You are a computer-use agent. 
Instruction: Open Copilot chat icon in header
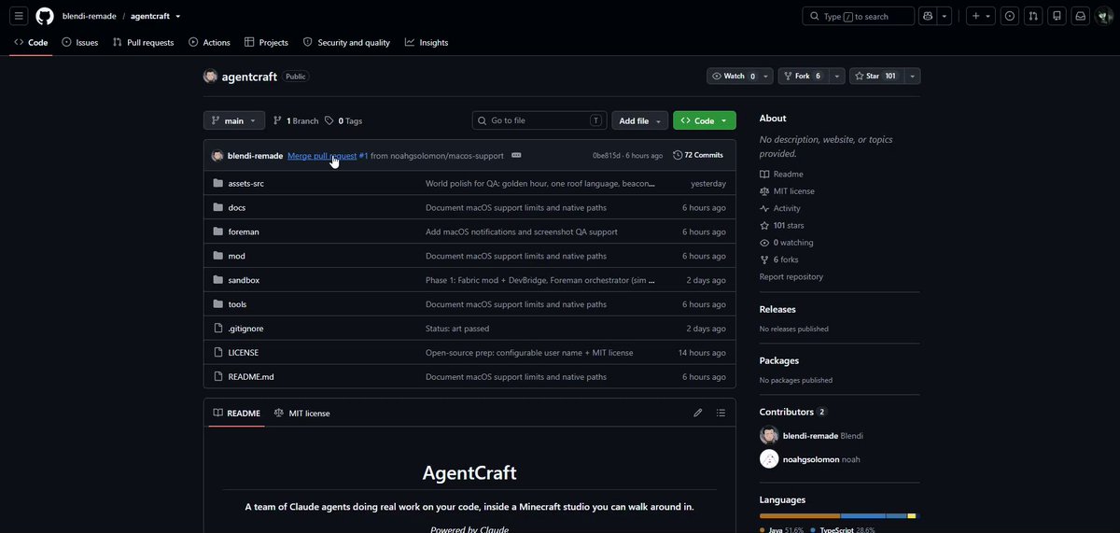coord(927,16)
